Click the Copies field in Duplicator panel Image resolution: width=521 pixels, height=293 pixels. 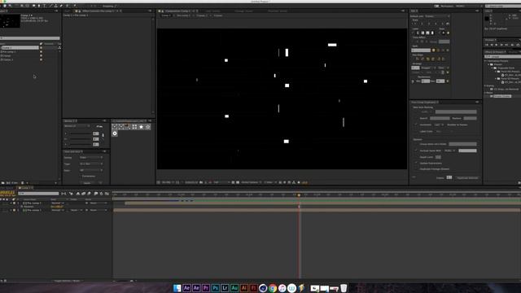point(449,177)
